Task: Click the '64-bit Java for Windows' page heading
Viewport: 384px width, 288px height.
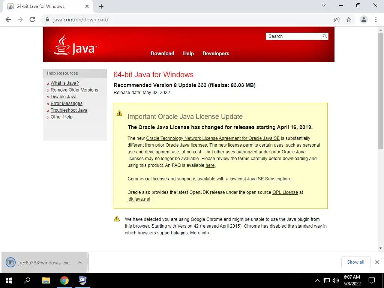Action: pyautogui.click(x=153, y=75)
